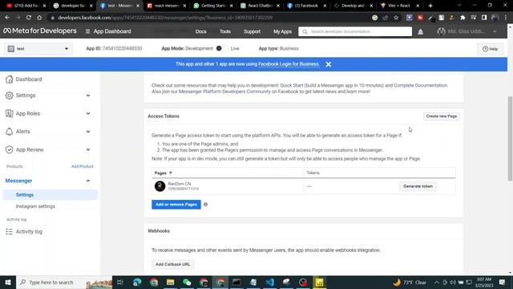Toggle App Mode from Development to Live

(221, 48)
